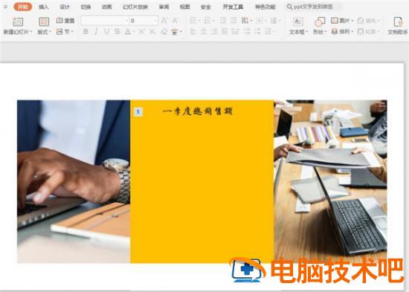The width and height of the screenshot is (409, 292).
Task: Toggle Bold formatting
Action: point(86,32)
